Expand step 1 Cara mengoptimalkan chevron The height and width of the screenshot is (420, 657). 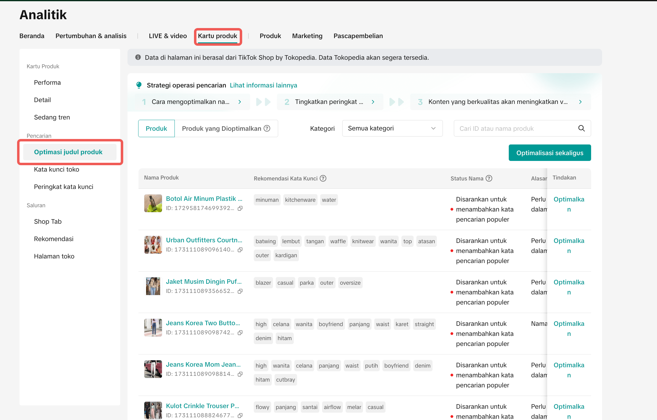tap(240, 102)
